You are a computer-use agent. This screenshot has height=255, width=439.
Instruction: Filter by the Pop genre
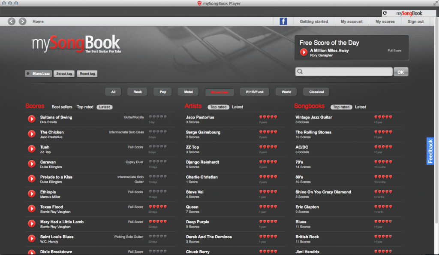click(x=162, y=92)
